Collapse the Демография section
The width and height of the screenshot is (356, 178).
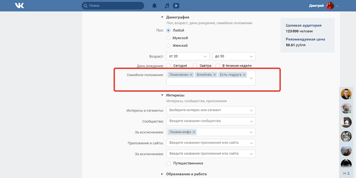(x=162, y=17)
